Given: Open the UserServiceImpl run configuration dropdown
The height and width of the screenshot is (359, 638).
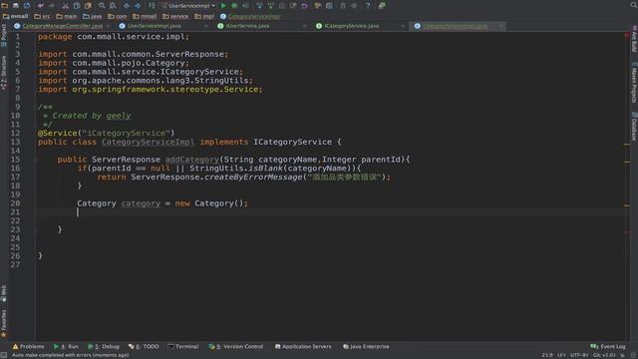Looking at the screenshot, I should [188, 6].
